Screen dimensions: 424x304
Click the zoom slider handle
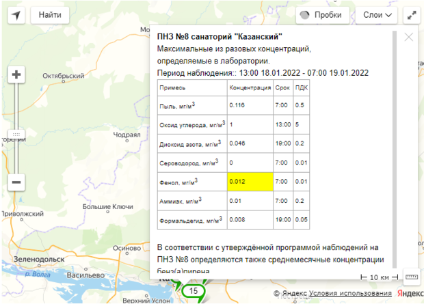(16, 133)
